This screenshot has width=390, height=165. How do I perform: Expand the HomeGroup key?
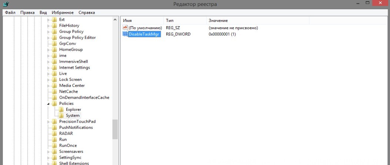(49, 49)
